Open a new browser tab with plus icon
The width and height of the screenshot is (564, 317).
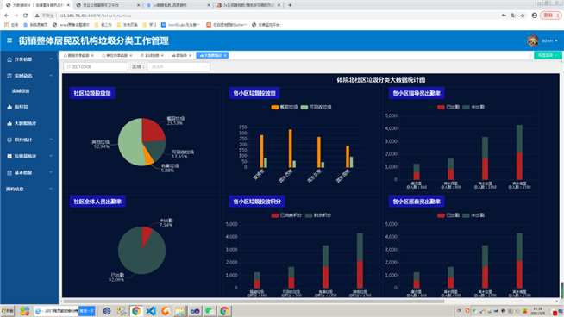pyautogui.click(x=290, y=5)
